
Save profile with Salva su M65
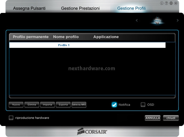click(79, 105)
